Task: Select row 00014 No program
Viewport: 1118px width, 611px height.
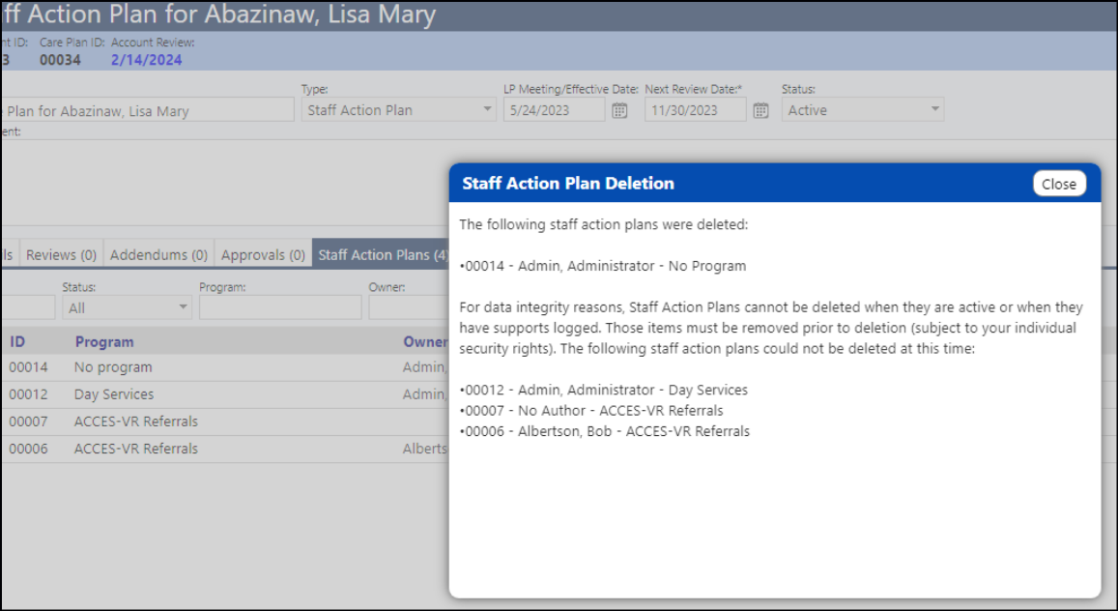Action: click(225, 367)
